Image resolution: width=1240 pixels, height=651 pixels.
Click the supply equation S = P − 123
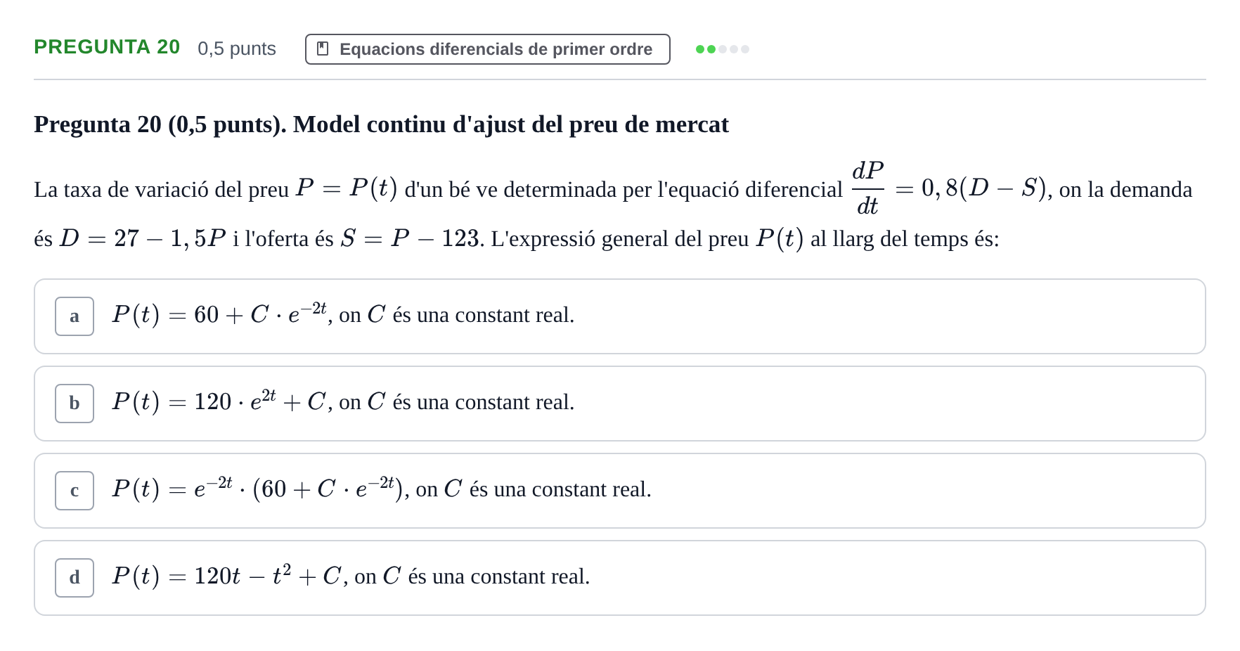coord(411,239)
